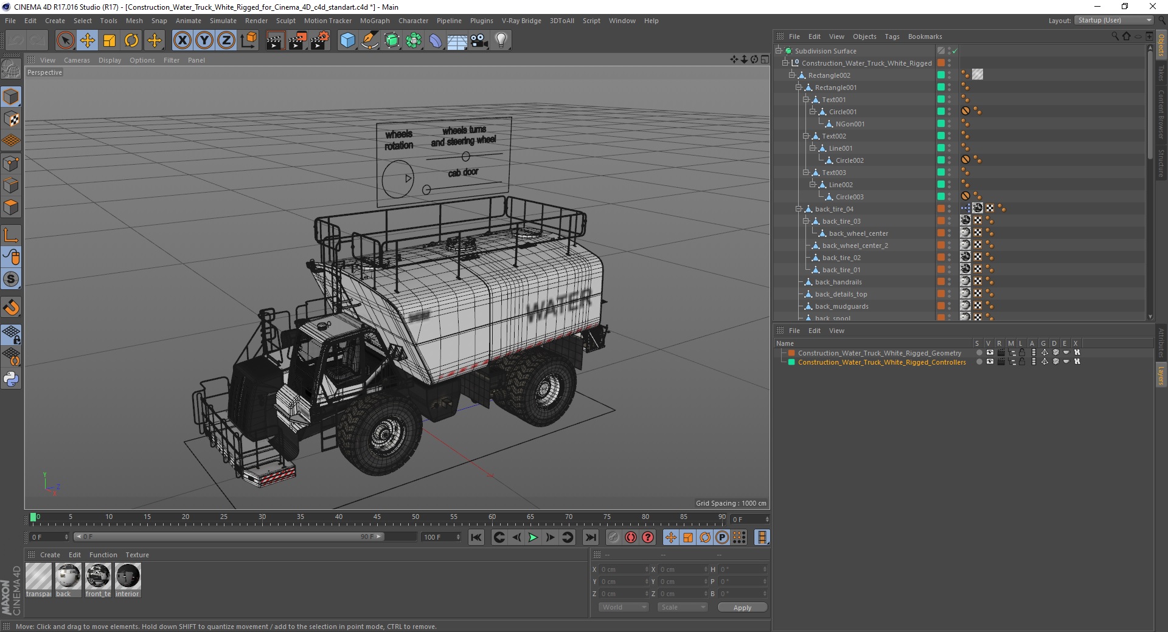
Task: Go to start of timeline
Action: (x=476, y=537)
